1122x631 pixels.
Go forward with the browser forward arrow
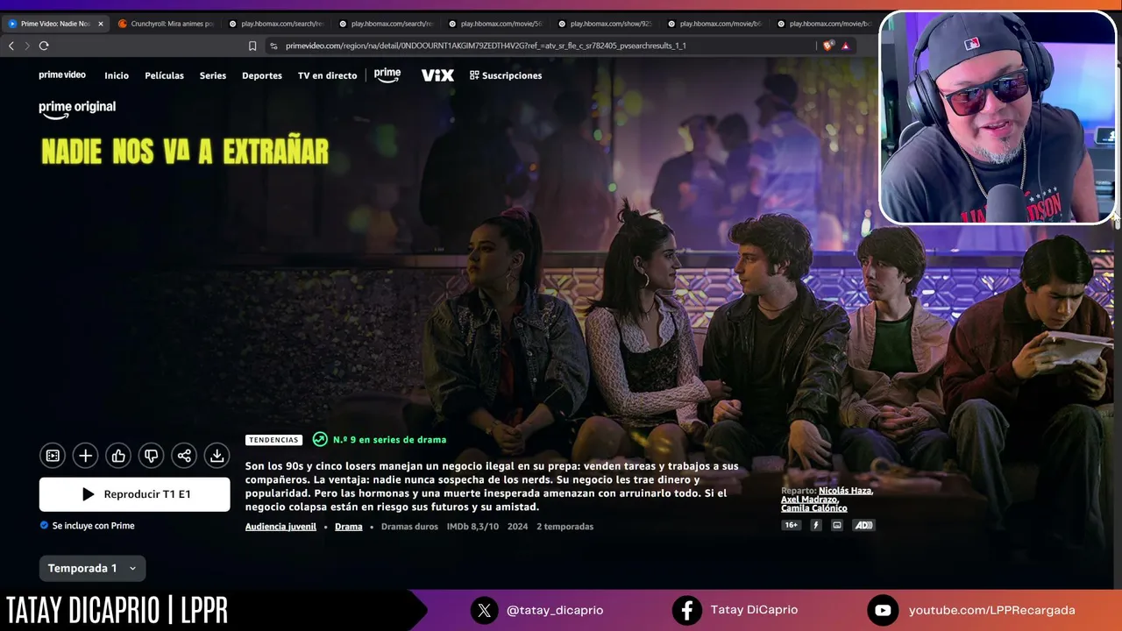click(x=27, y=46)
